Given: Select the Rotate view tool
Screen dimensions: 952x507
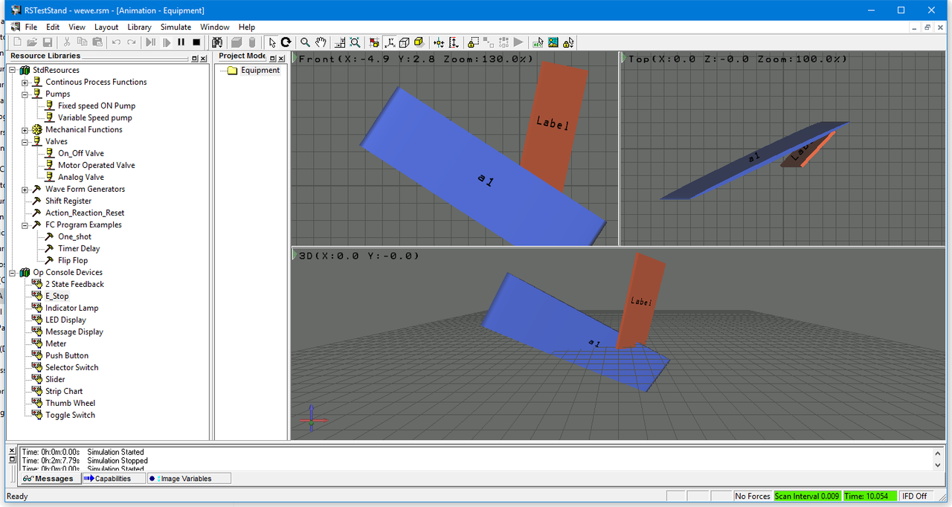Looking at the screenshot, I should pyautogui.click(x=286, y=42).
